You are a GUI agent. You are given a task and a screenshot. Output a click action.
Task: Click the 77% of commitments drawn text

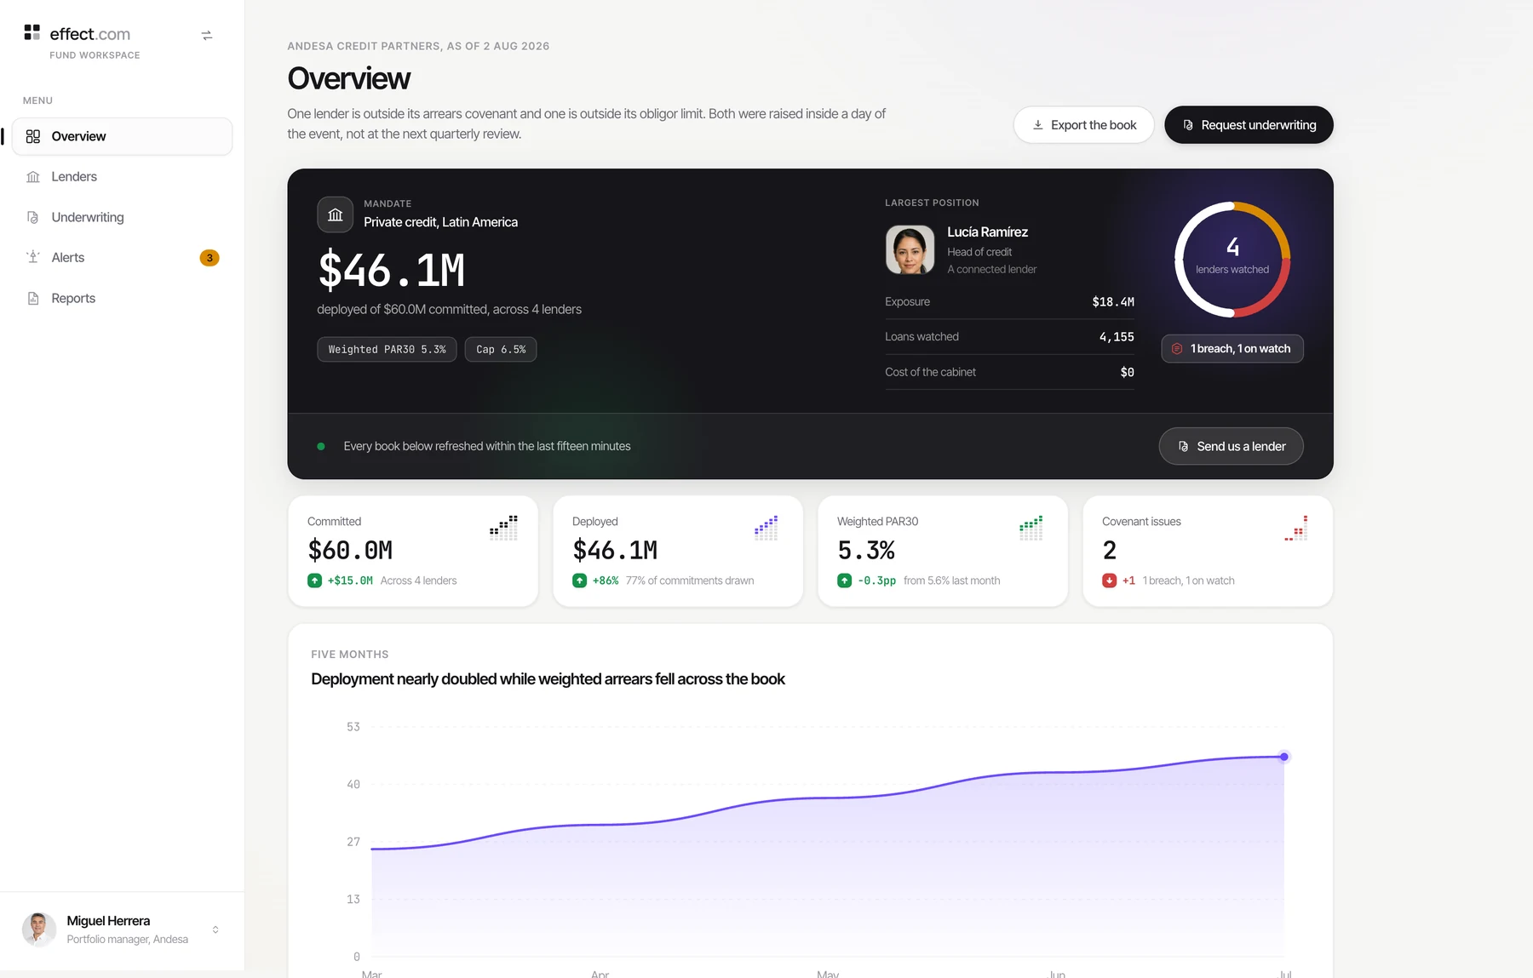click(x=690, y=581)
